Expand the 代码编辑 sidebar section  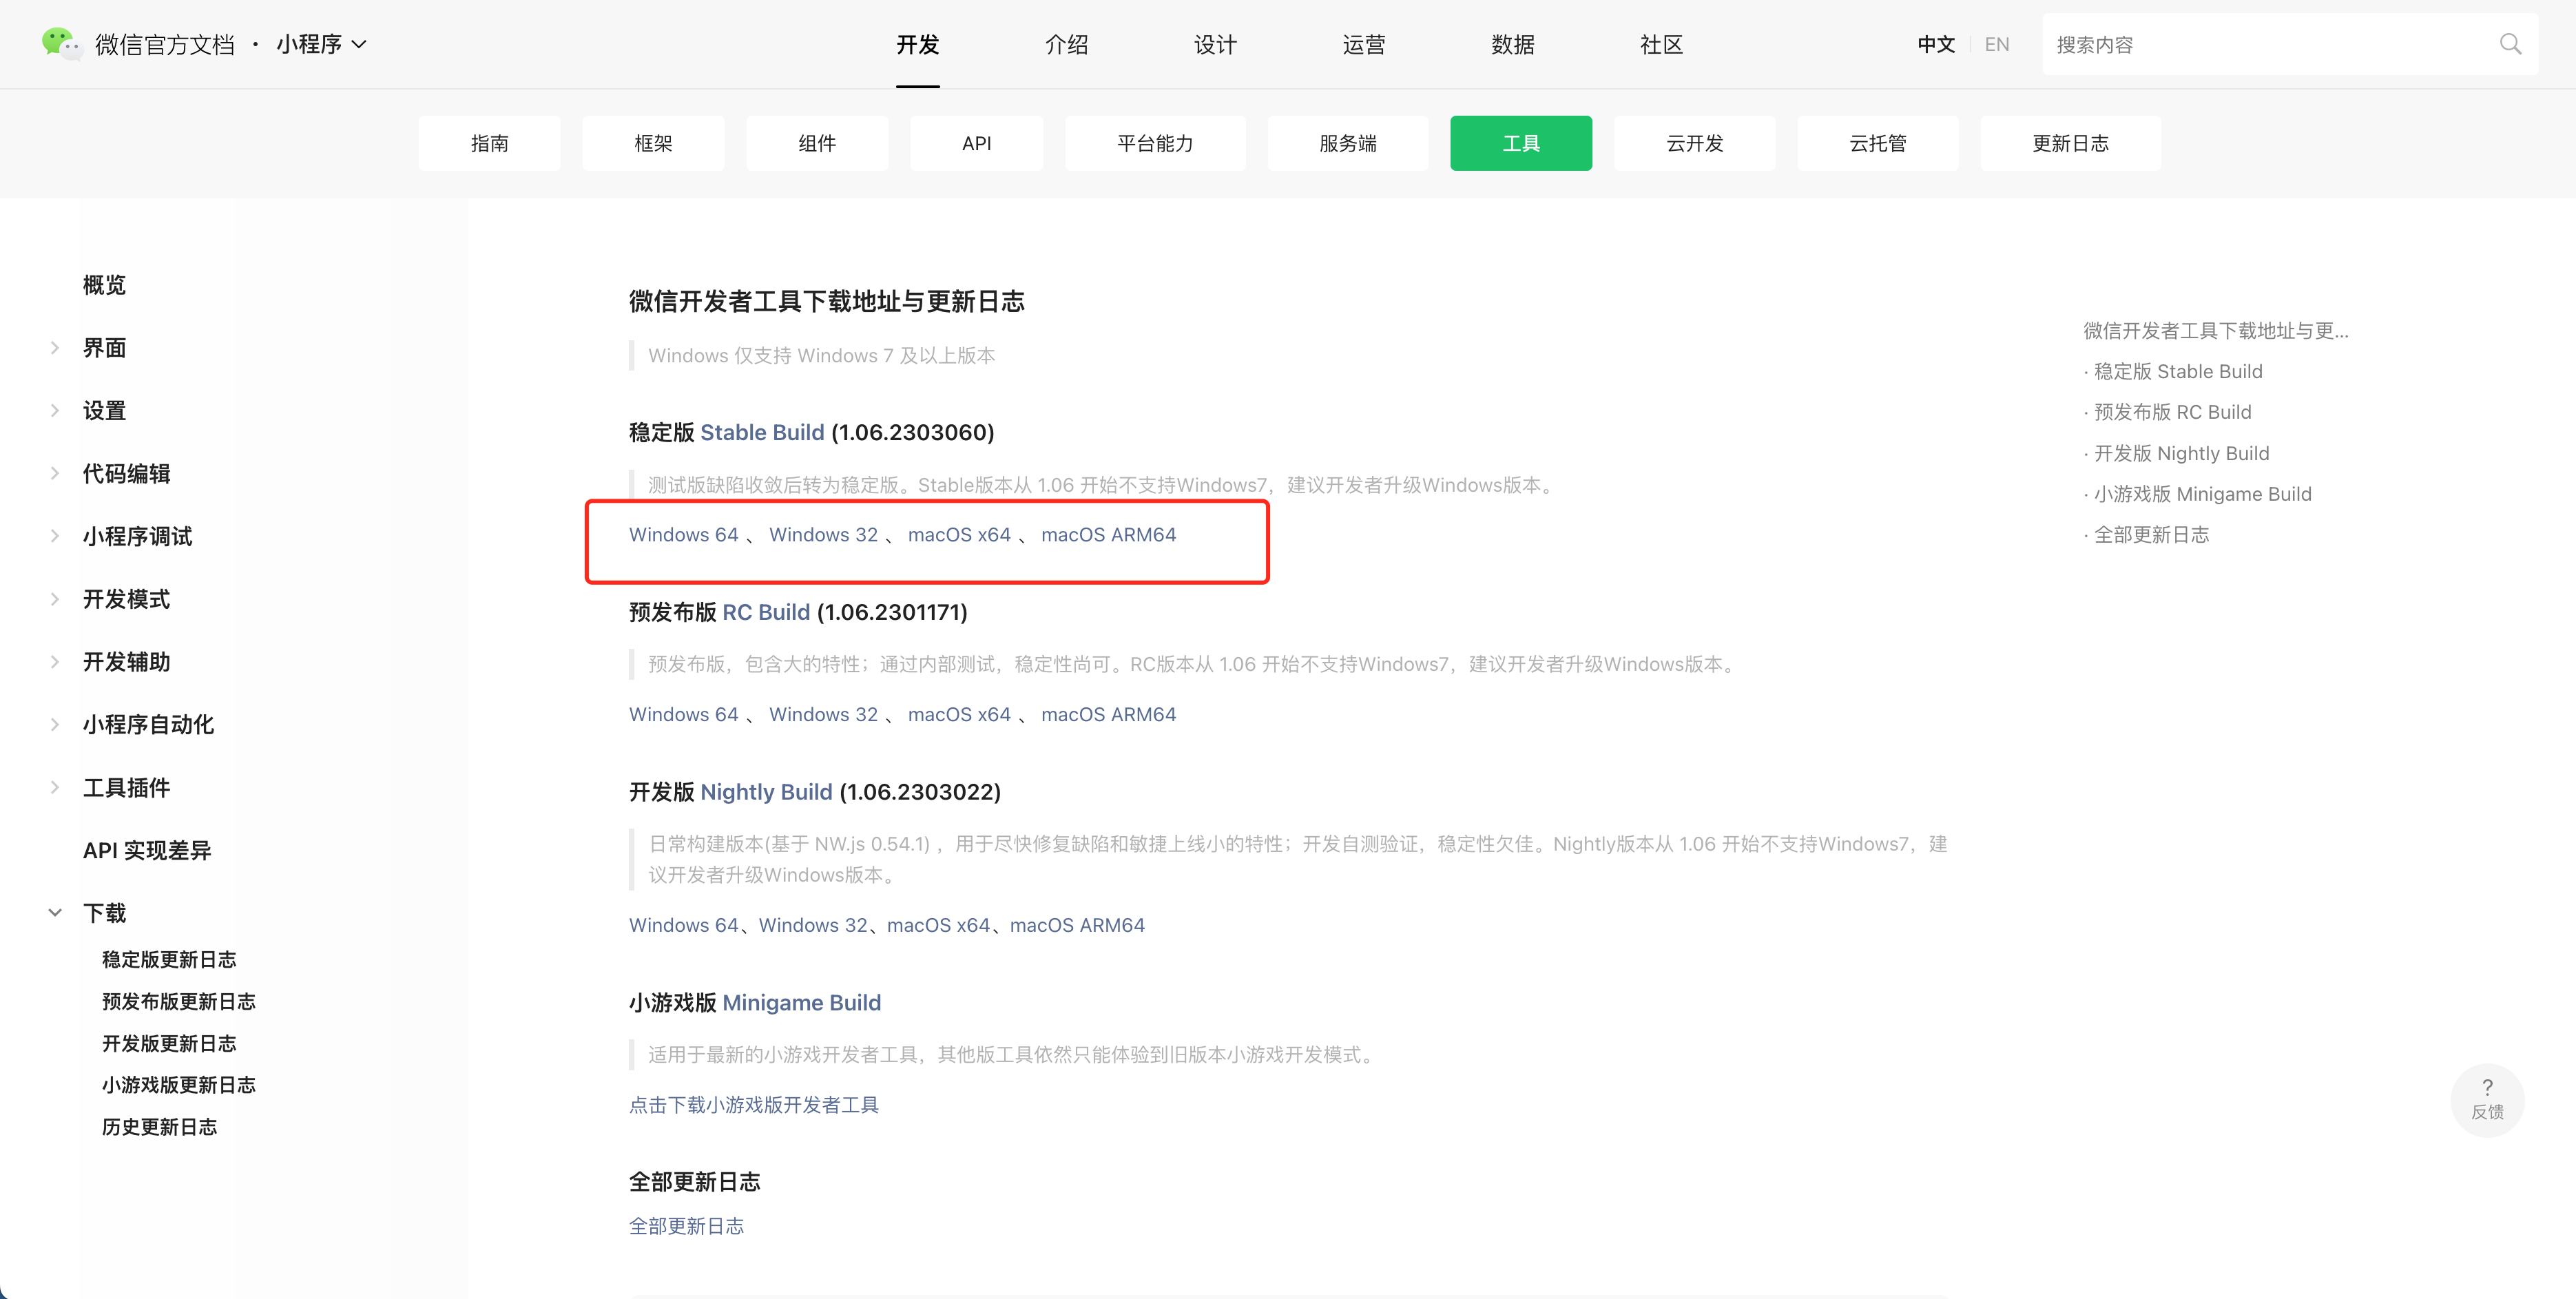tap(55, 474)
